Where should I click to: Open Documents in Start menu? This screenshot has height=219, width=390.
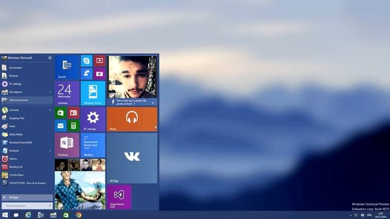tap(27, 68)
